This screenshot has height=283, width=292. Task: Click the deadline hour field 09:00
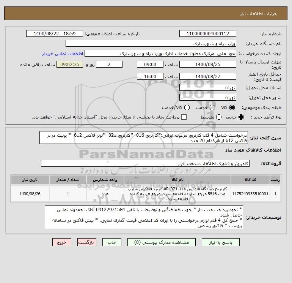click(150, 65)
